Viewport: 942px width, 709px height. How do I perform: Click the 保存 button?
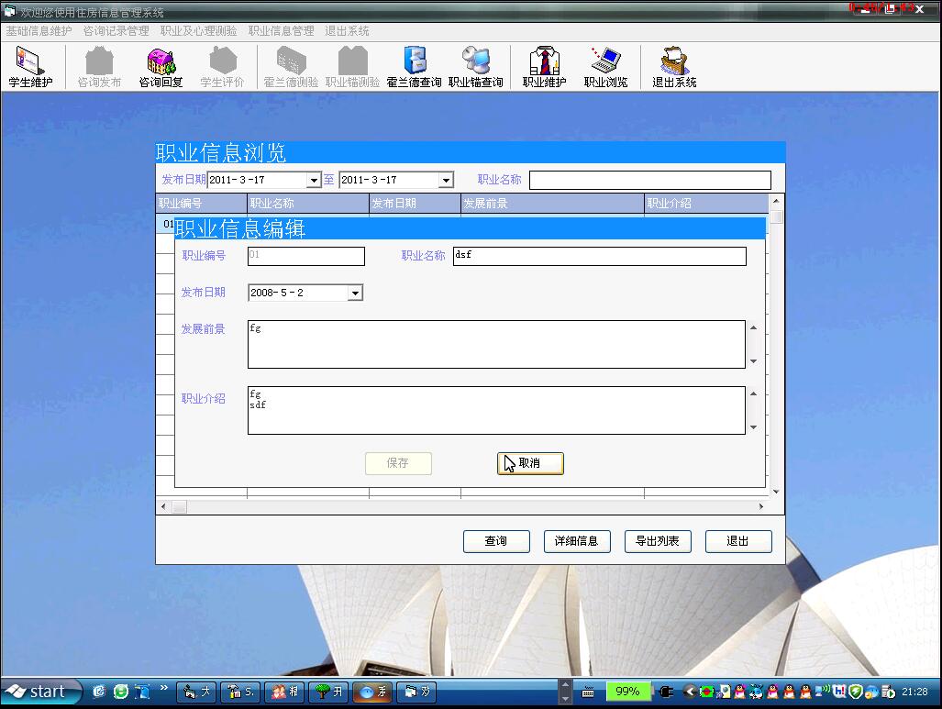pos(398,463)
